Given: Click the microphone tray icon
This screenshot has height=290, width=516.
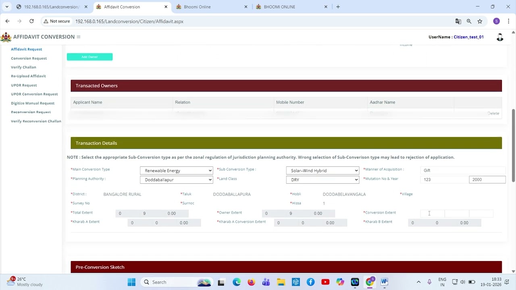Looking at the screenshot, I should click(429, 282).
